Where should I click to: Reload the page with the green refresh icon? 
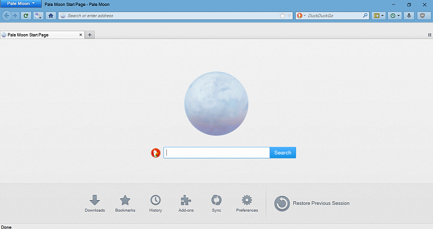(x=25, y=16)
